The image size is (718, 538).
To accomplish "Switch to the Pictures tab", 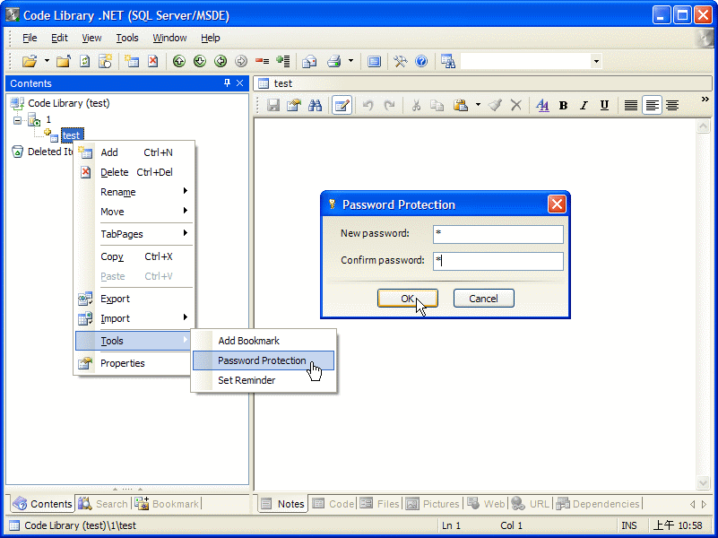I will click(x=433, y=504).
